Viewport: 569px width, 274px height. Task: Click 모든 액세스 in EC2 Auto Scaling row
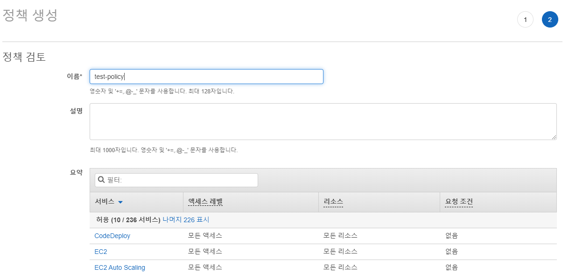pyautogui.click(x=205, y=267)
